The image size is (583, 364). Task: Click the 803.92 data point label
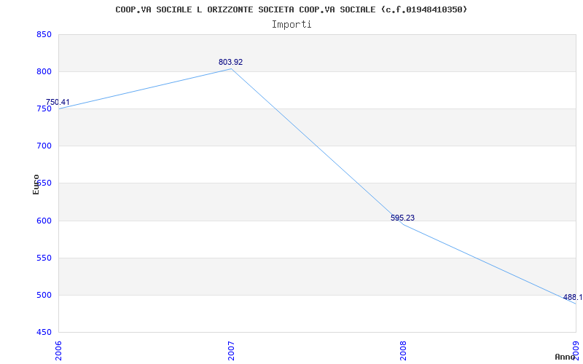click(x=230, y=62)
